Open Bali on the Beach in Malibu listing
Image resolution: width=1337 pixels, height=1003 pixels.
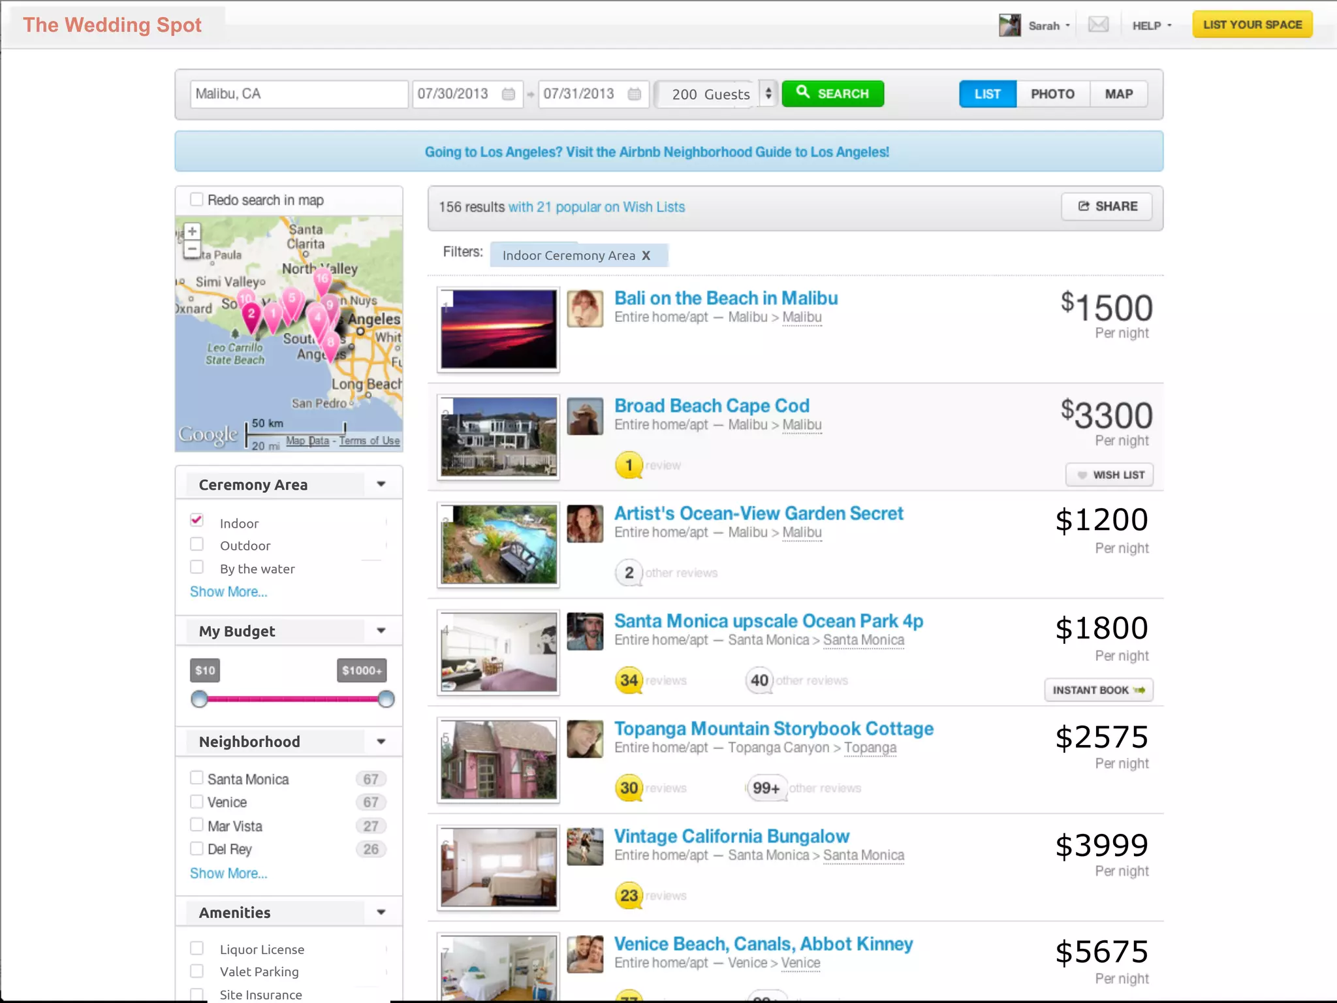coord(725,298)
